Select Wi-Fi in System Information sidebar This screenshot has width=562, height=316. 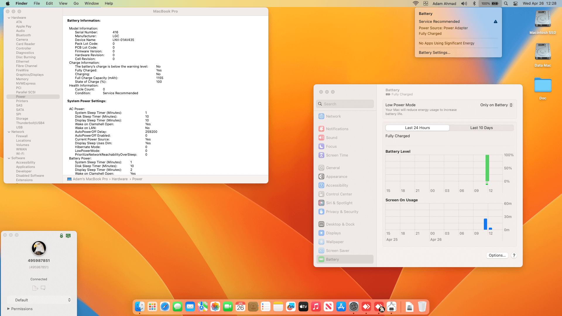coord(20,154)
